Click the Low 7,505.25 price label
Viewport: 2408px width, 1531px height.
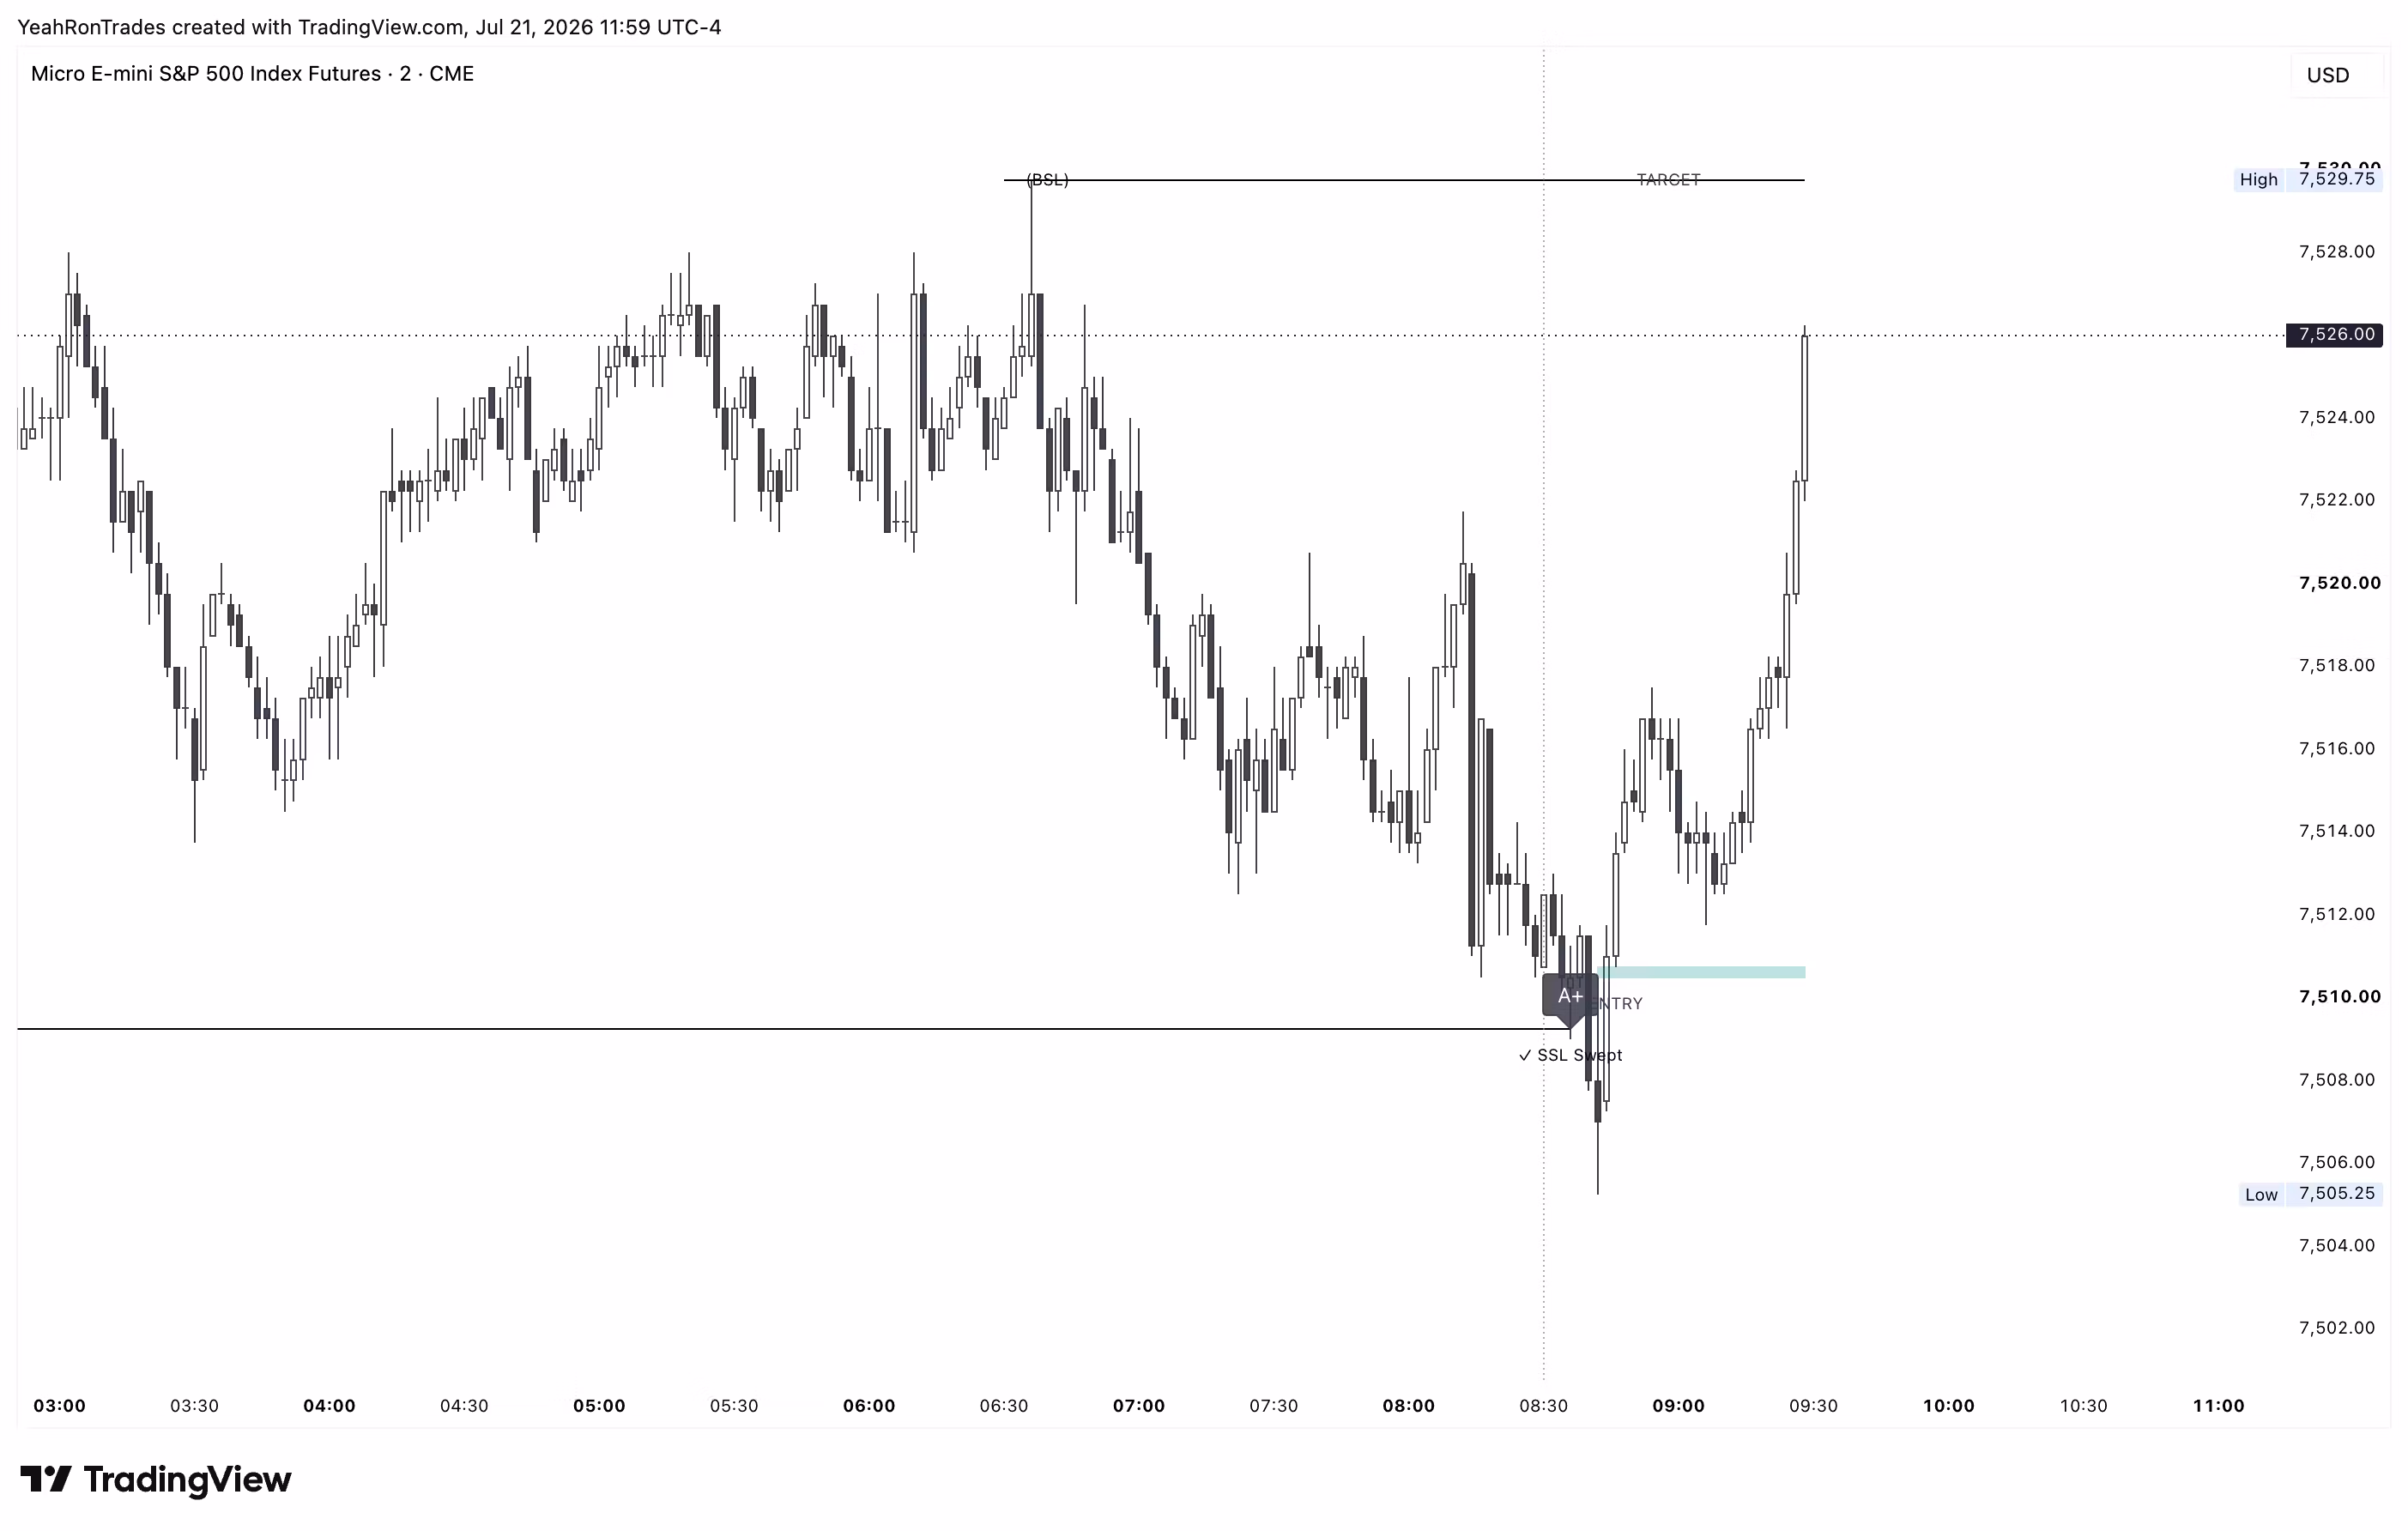coord(2311,1194)
